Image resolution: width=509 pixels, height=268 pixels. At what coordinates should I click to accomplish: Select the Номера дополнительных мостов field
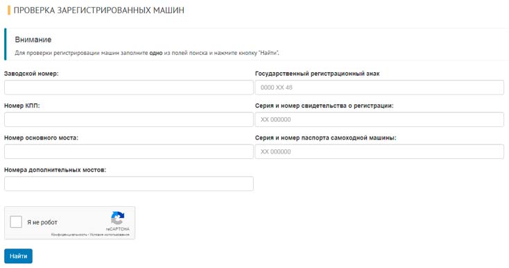point(129,184)
